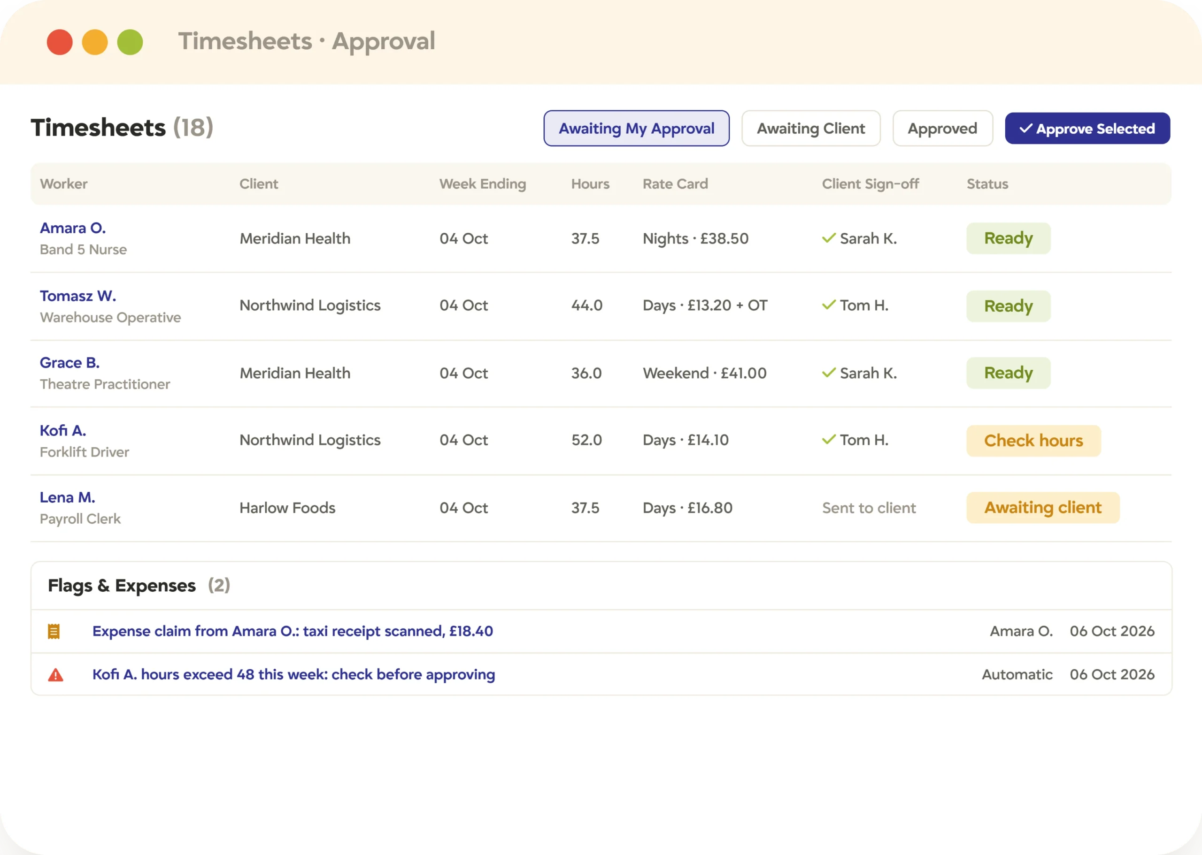This screenshot has width=1202, height=855.
Task: Click the Awaiting client status badge
Action: pyautogui.click(x=1043, y=508)
